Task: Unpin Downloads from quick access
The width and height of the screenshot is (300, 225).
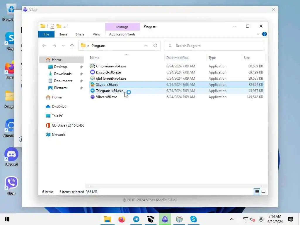Action: (81, 74)
